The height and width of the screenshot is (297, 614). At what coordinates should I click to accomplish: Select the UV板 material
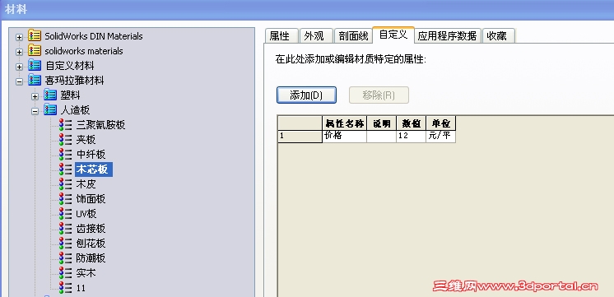point(86,214)
